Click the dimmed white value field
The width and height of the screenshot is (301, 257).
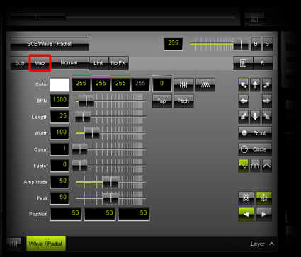click(140, 85)
